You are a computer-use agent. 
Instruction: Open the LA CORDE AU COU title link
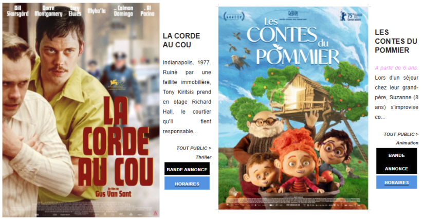click(x=181, y=40)
